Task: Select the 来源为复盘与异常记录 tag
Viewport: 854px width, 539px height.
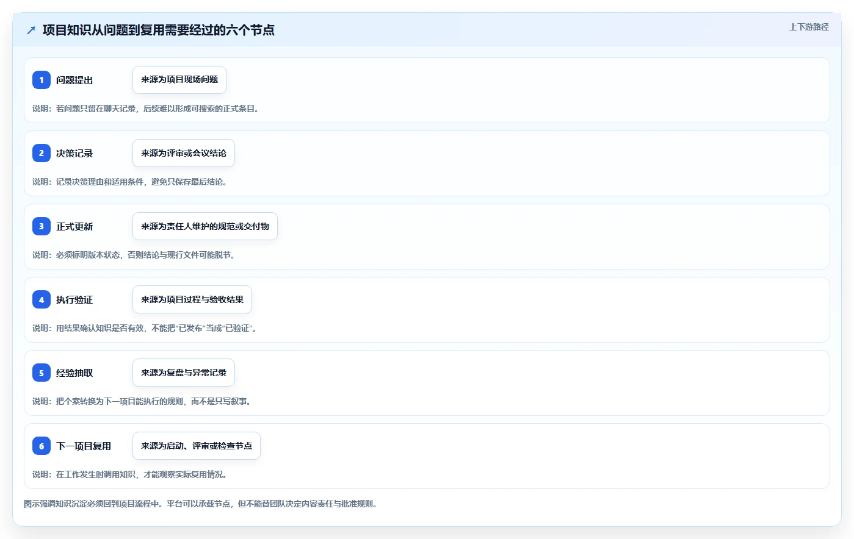Action: pos(184,373)
